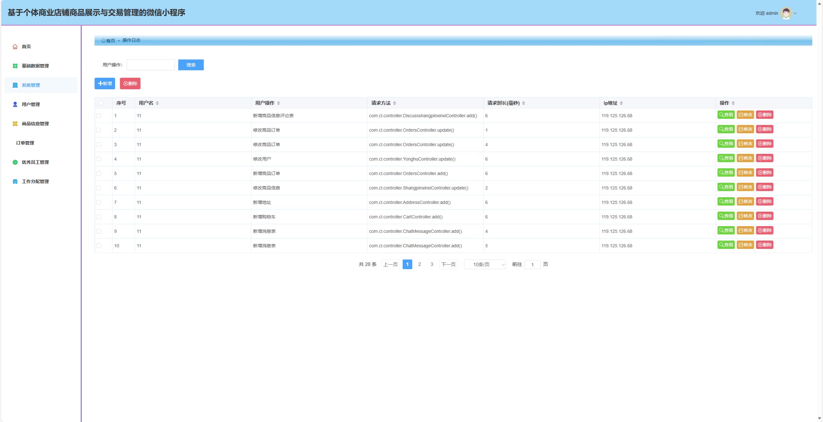This screenshot has height=422, width=823.
Task: Sort by 用户名 column arrows
Action: (157, 103)
